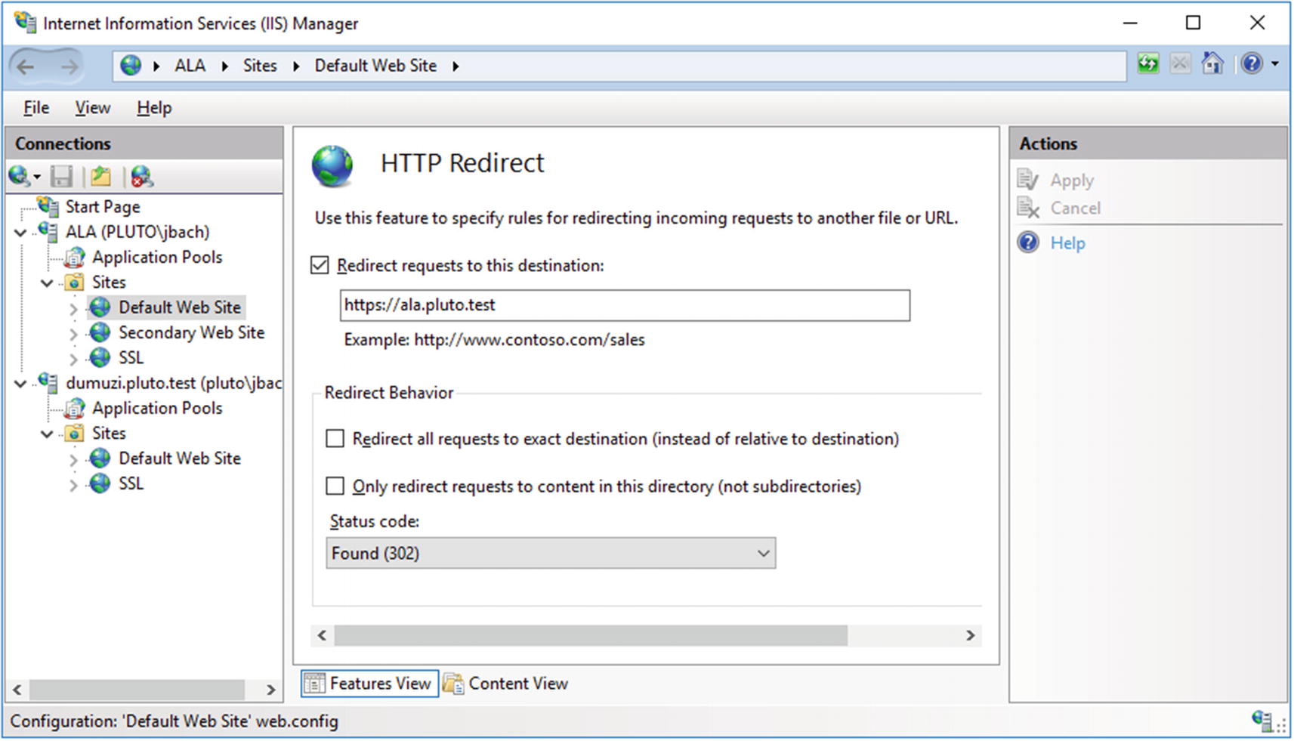Click Connections pane horizontal scrollbar thumb
Viewport: 1294px width, 741px height.
[137, 689]
